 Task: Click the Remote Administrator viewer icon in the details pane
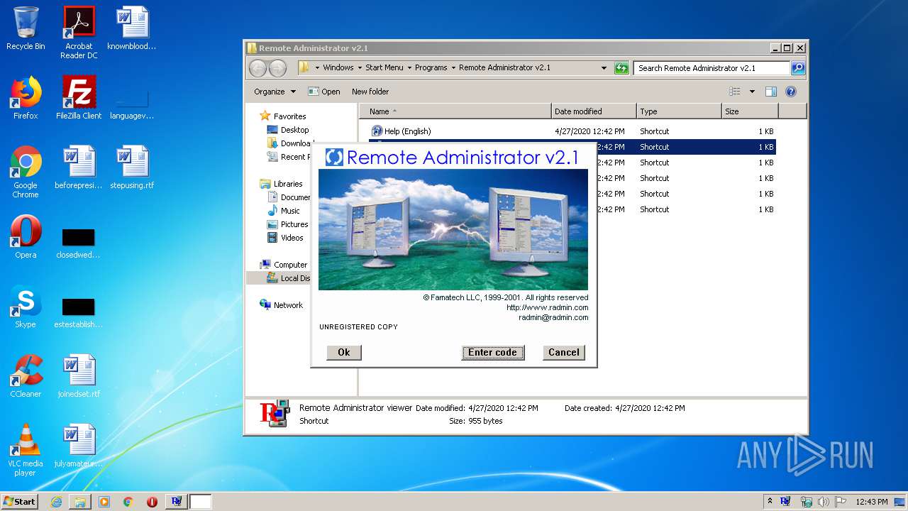[x=275, y=413]
